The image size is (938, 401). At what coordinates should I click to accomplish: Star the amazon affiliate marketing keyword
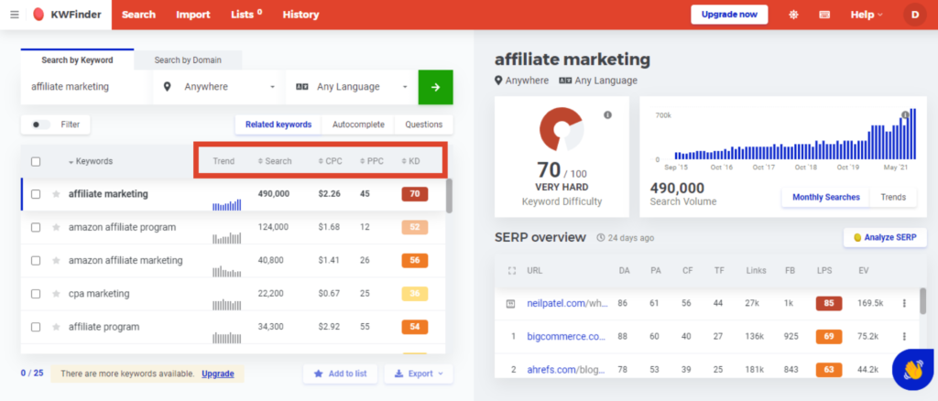pos(56,261)
